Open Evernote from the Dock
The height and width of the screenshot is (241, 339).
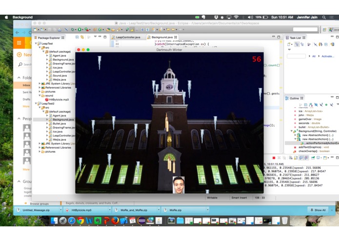click(98, 221)
